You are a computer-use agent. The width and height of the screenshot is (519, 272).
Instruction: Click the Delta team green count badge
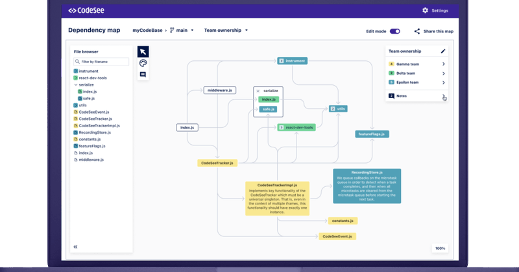[391, 73]
